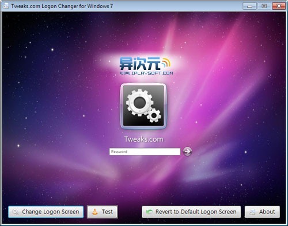
Task: Click the arrow submit button beside Password
Action: tap(187, 151)
